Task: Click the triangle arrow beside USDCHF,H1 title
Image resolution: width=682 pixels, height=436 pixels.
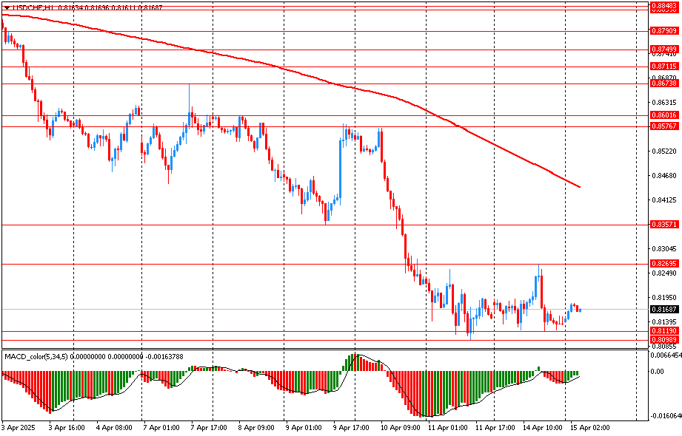Action: pos(7,7)
